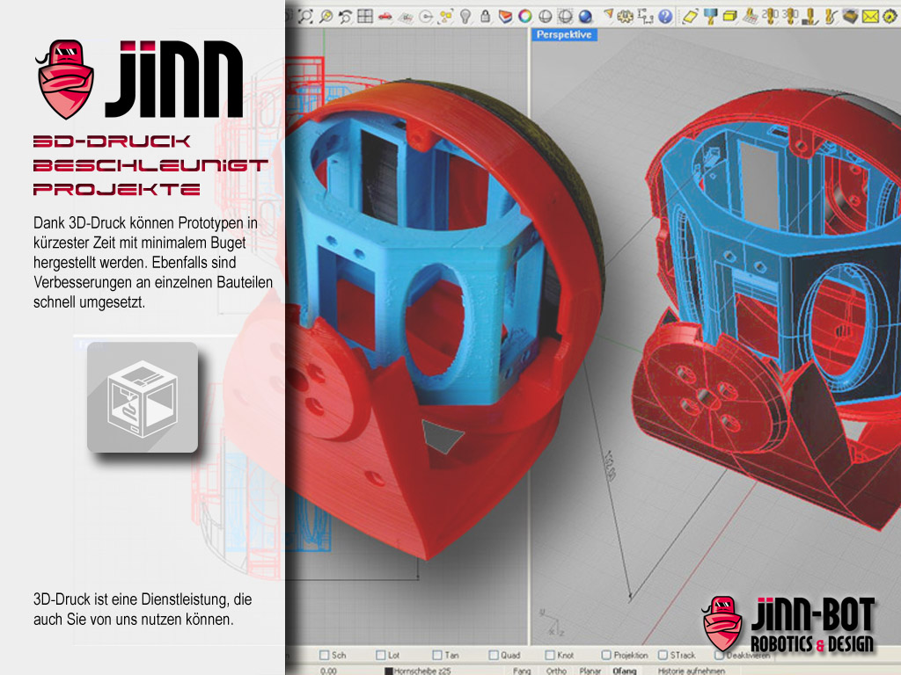Image resolution: width=901 pixels, height=675 pixels.
Task: Click the 3D machining operations icon
Action: click(791, 16)
